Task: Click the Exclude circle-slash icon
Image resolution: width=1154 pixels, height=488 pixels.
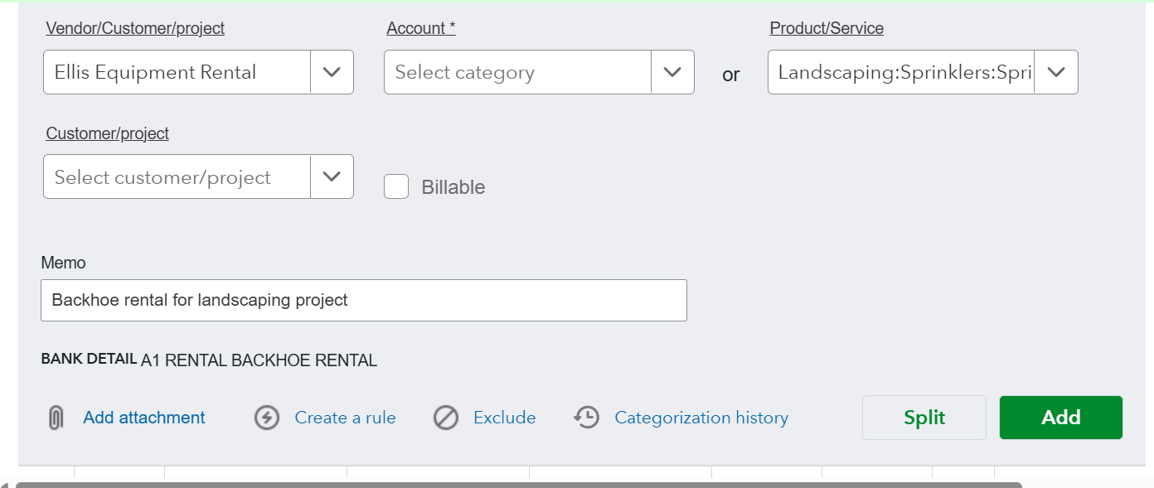Action: point(446,418)
